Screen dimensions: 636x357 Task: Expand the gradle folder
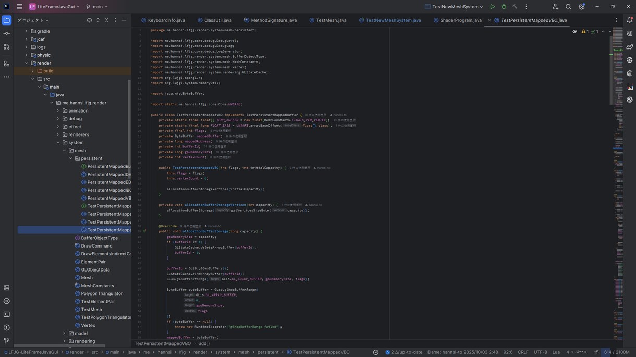click(x=27, y=31)
